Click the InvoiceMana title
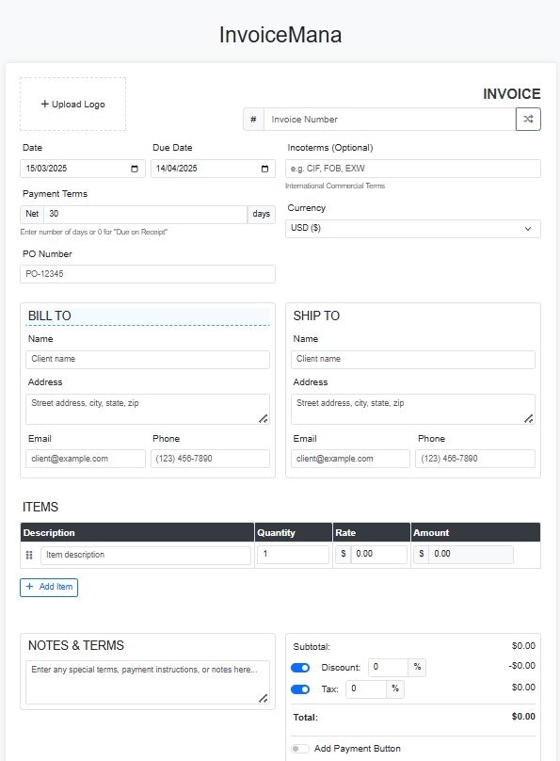560x761 pixels. 280,35
